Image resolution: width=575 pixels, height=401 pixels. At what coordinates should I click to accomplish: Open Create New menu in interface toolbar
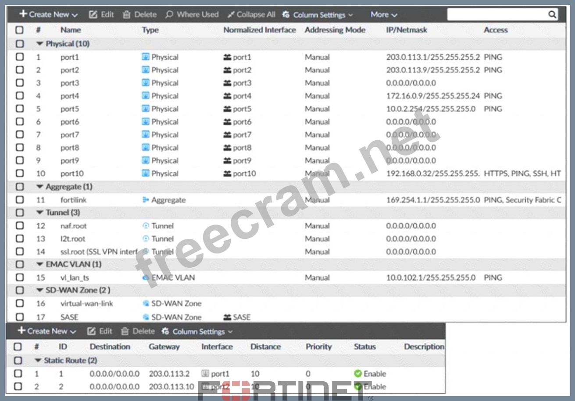coord(48,14)
